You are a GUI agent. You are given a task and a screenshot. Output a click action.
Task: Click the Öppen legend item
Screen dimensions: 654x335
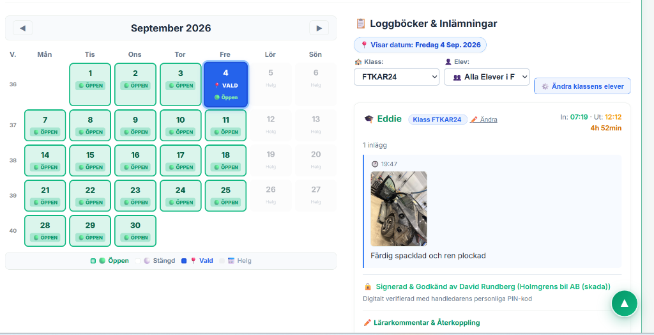tap(110, 261)
